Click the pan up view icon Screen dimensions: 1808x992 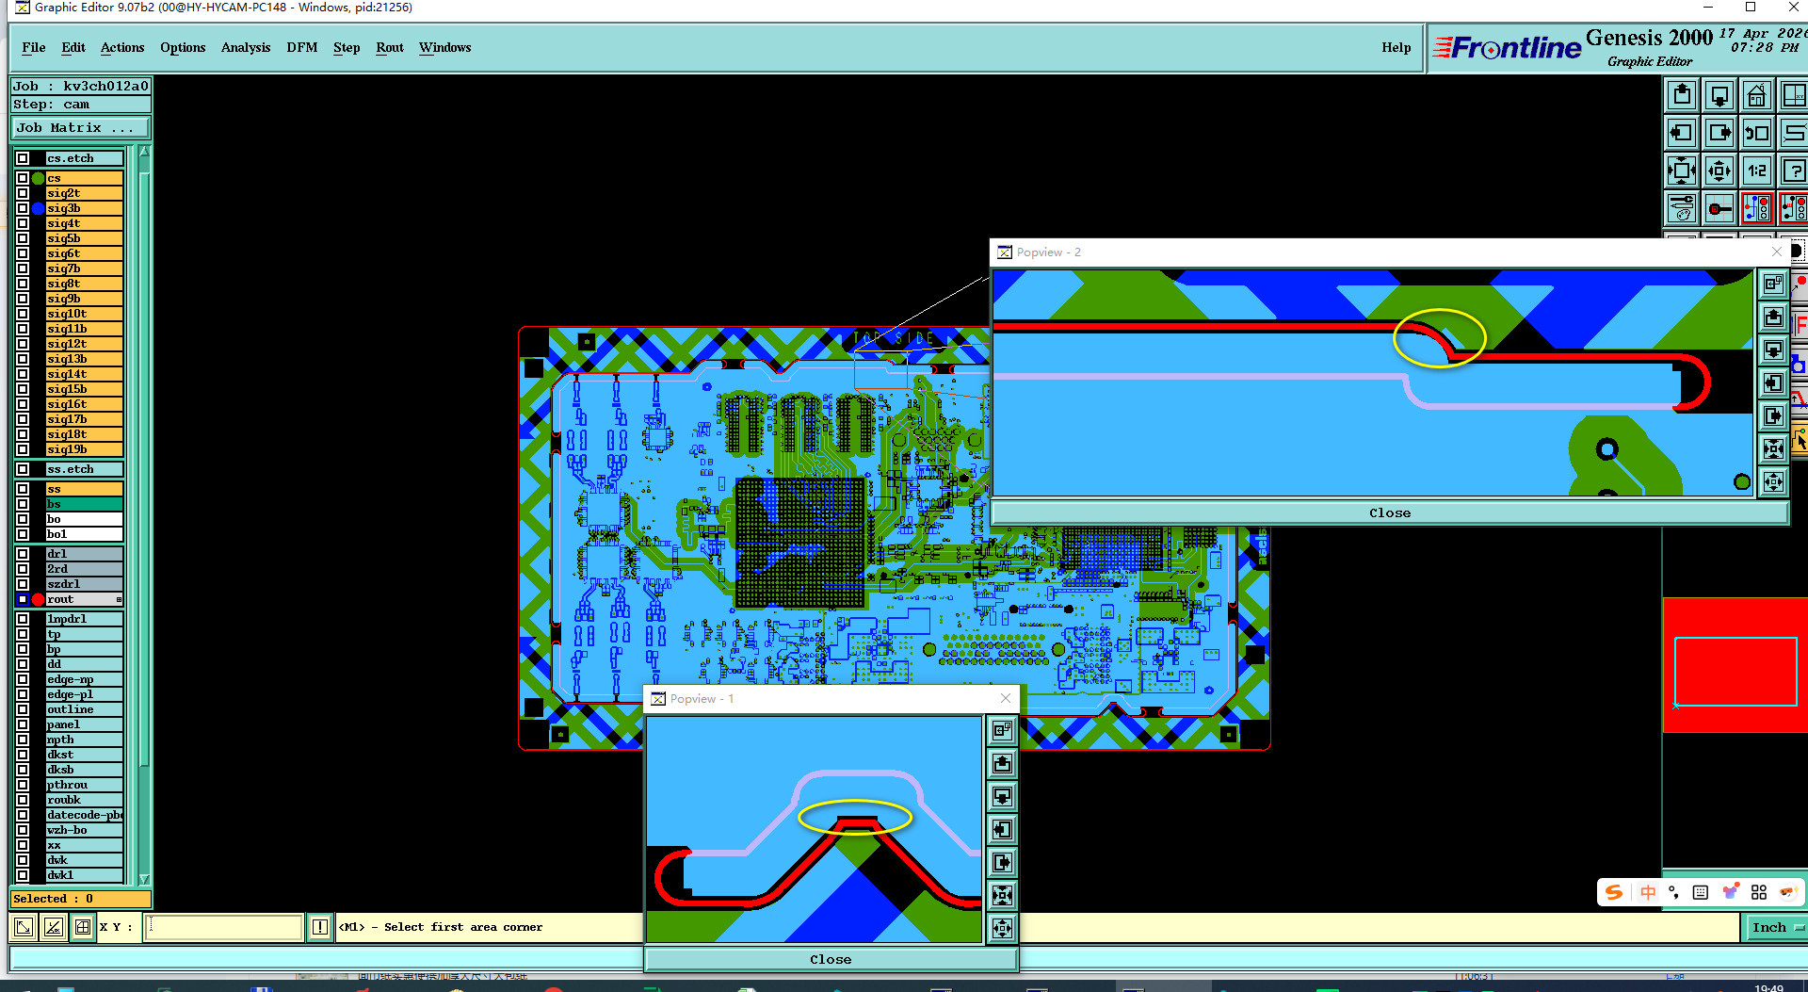click(1682, 95)
